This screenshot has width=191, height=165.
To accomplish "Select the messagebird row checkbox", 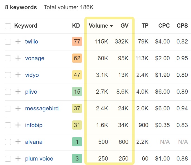I will point(8,108).
